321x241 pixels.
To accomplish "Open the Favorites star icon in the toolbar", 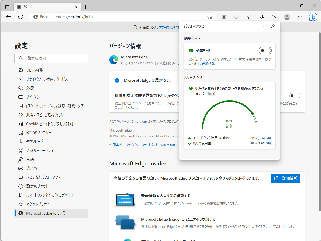I will (x=249, y=17).
